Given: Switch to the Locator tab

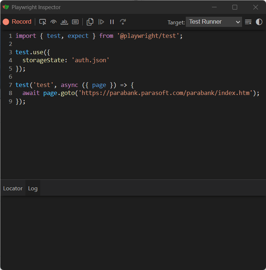Looking at the screenshot, I should tap(13, 188).
